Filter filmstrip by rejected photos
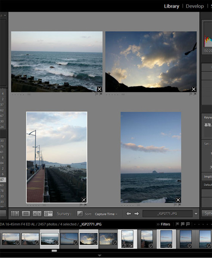The width and height of the screenshot is (212, 258). (x=188, y=224)
